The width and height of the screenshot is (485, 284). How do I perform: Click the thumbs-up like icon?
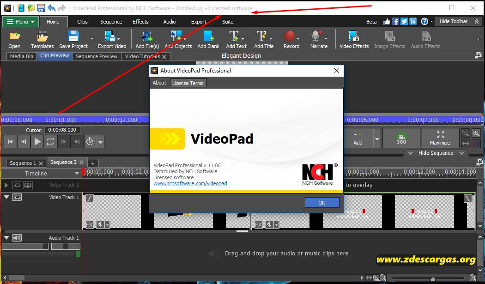click(386, 21)
